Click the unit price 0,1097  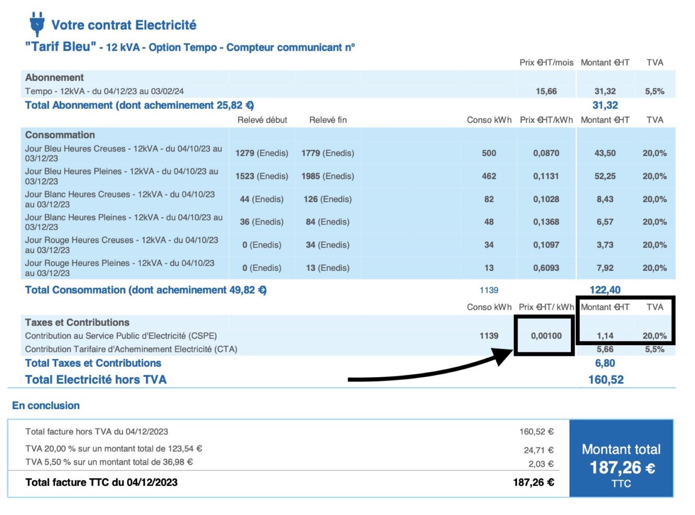pyautogui.click(x=546, y=245)
